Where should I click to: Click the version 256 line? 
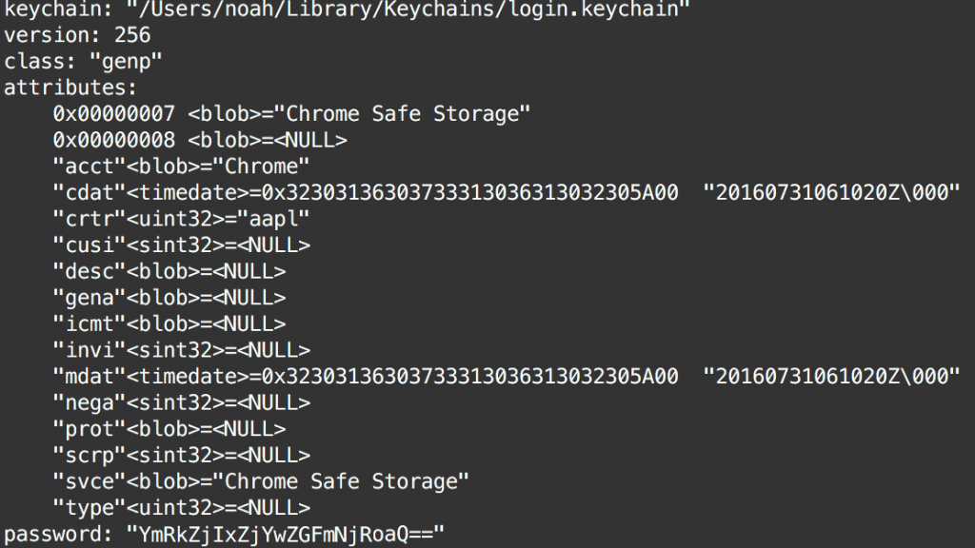pos(77,35)
